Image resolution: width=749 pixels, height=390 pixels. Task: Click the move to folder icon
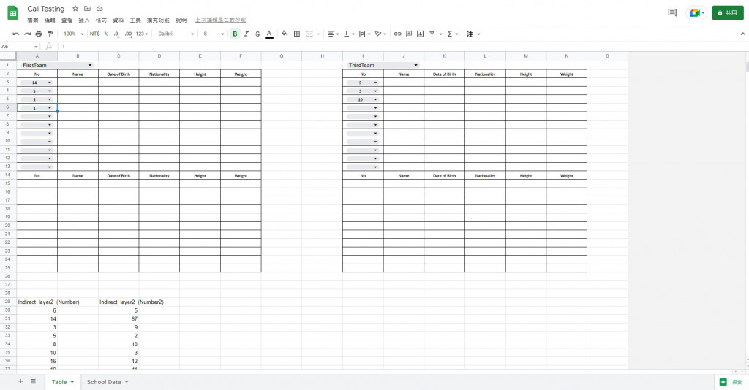(x=88, y=9)
